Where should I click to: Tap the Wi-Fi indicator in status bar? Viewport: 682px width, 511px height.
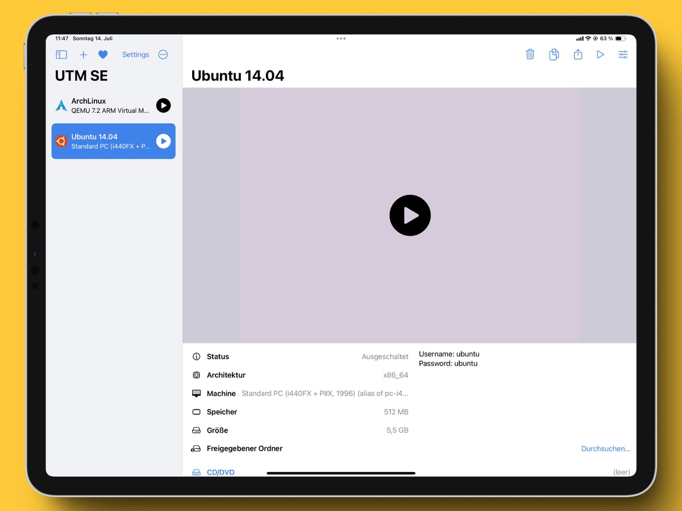pyautogui.click(x=588, y=39)
